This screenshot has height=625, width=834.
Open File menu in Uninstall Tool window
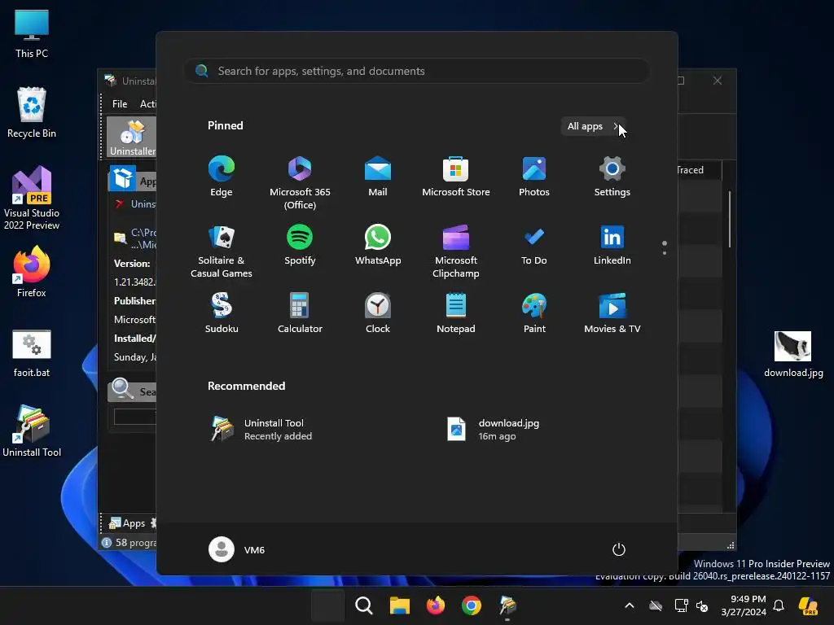(x=120, y=104)
